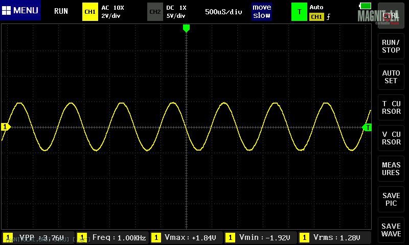The image size is (409, 245).
Task: Click the SAVE WAVE button
Action: pos(391,230)
